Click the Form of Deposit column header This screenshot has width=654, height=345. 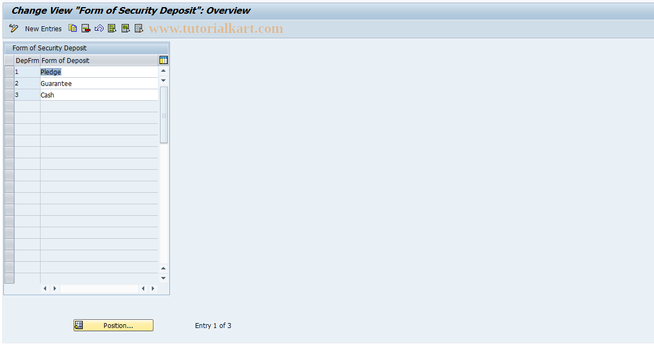tap(99, 60)
